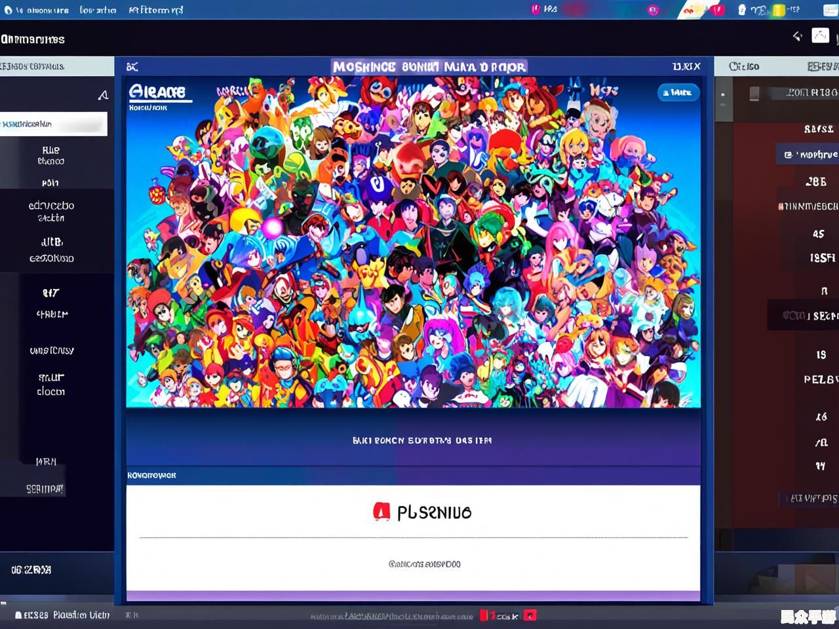Click the second menu item in top bar
Viewport: 839px width, 629px height.
pos(98,10)
